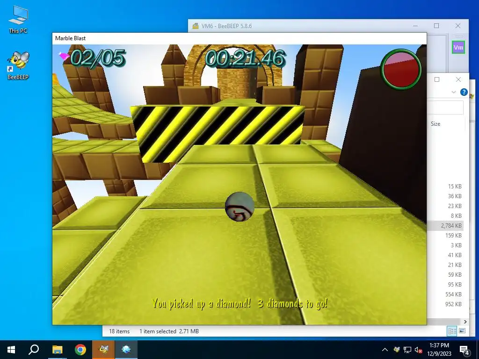Click the rolling marble in the game

click(240, 206)
